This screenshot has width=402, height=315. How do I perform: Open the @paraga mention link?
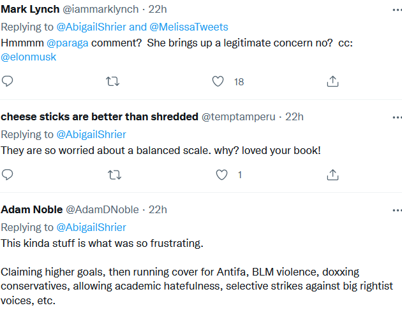(68, 43)
